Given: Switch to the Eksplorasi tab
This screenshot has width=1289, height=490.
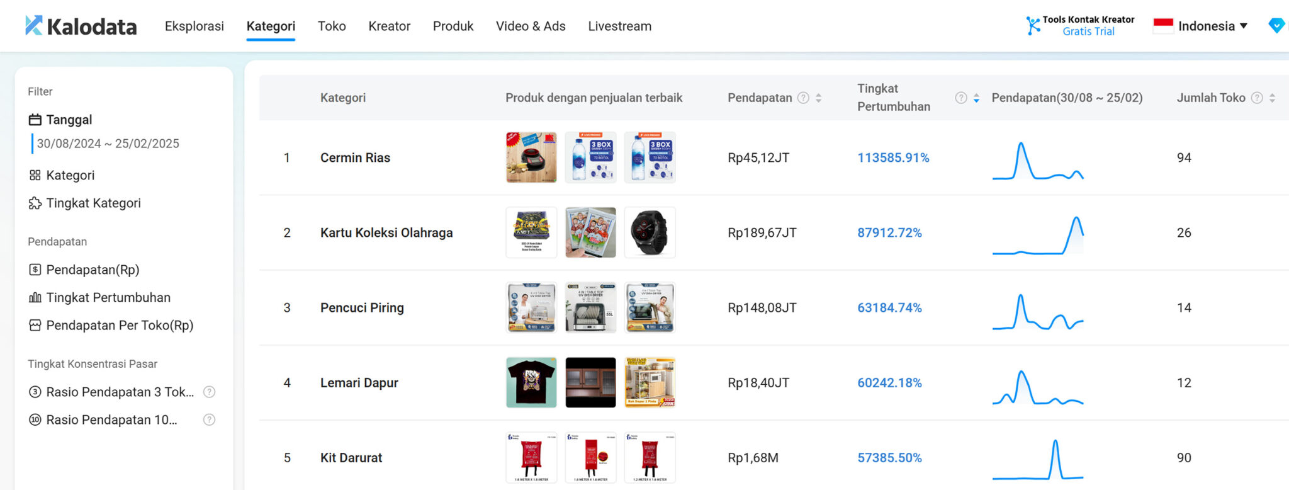Looking at the screenshot, I should pyautogui.click(x=194, y=26).
